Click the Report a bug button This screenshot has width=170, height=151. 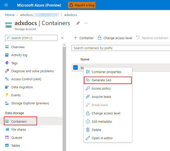[x=82, y=5]
